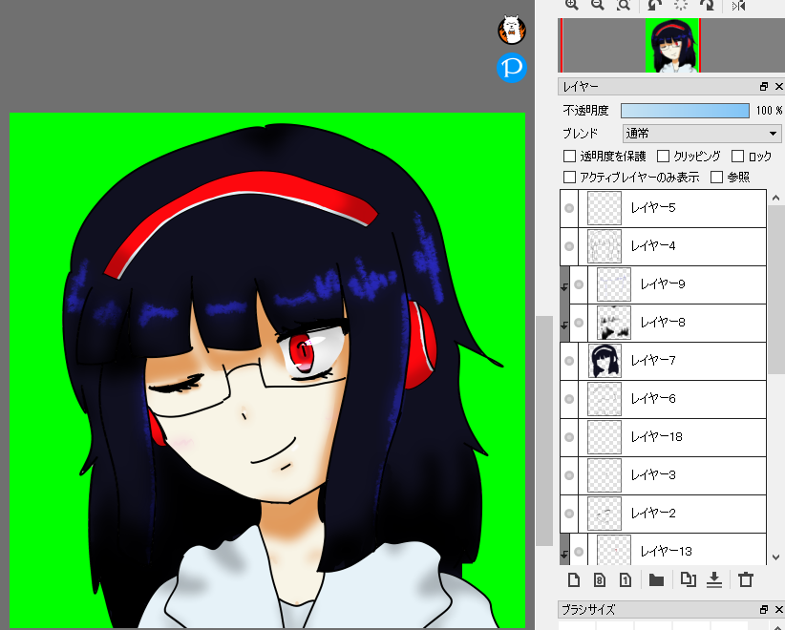Rotate the canvas view left
Screen dimensions: 785x630
pyautogui.click(x=654, y=5)
